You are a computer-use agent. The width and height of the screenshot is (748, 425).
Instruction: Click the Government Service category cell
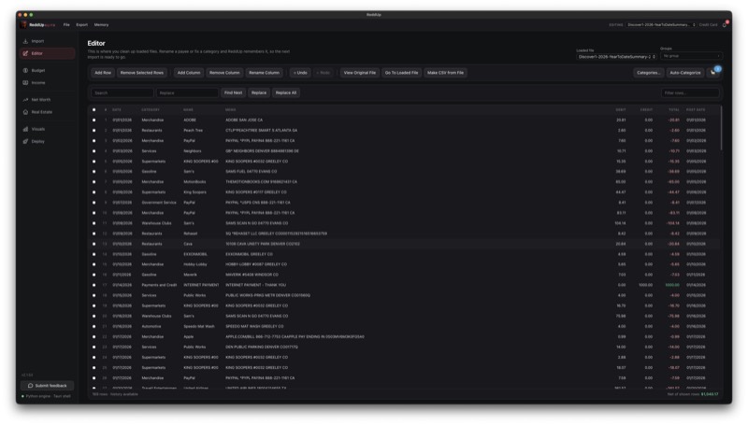(159, 203)
